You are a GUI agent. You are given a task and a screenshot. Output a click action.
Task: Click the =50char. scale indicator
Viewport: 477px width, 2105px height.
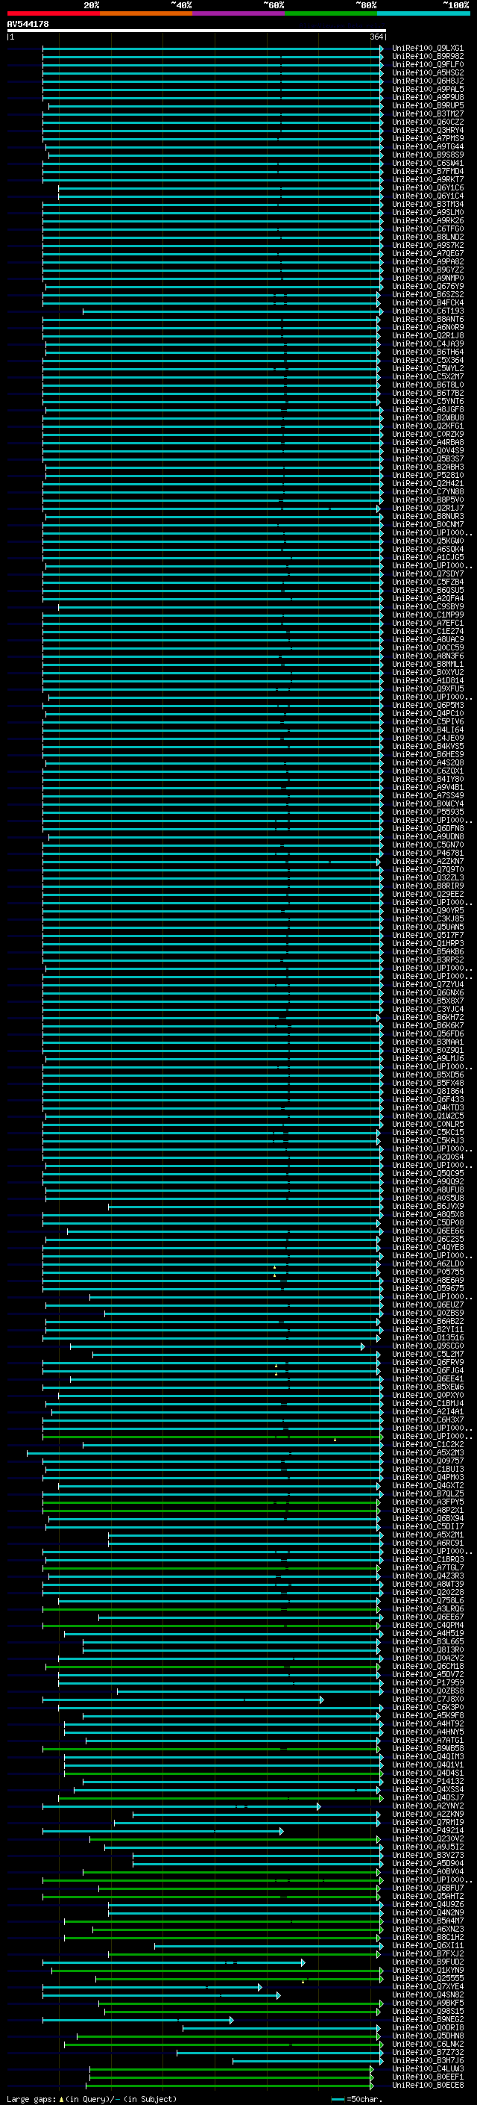356,2099
